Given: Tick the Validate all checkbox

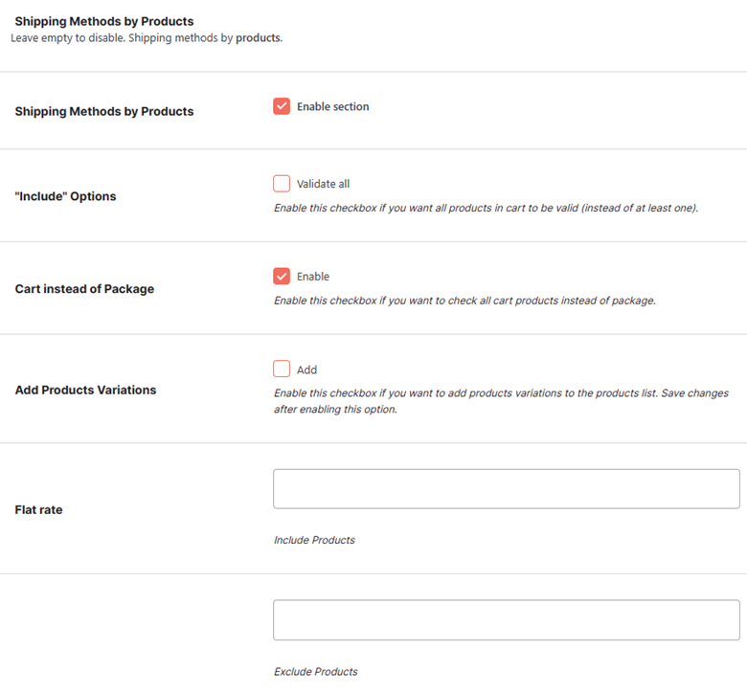Looking at the screenshot, I should [x=282, y=184].
